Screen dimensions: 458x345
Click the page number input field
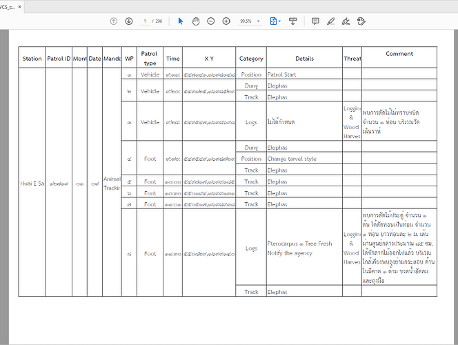(145, 21)
